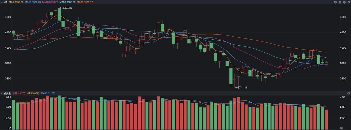Open volume panel settings gear icon
Screen dimensions: 351x130
349,93
